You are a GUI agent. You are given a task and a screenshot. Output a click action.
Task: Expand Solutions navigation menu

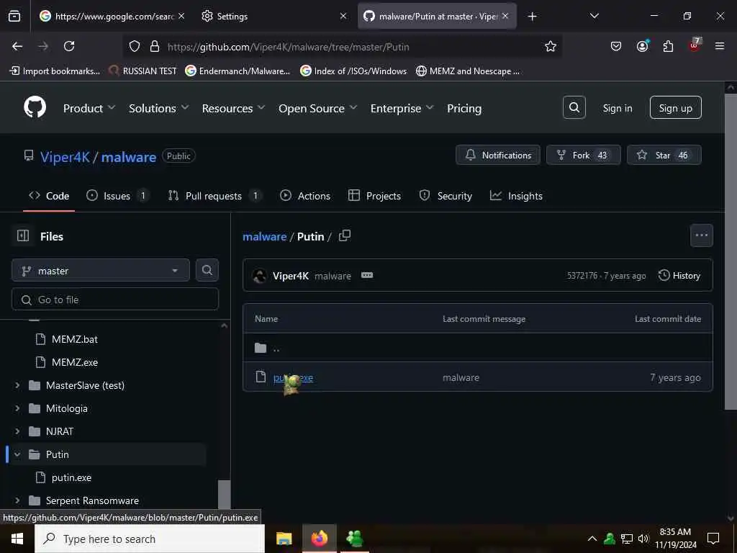tap(159, 108)
